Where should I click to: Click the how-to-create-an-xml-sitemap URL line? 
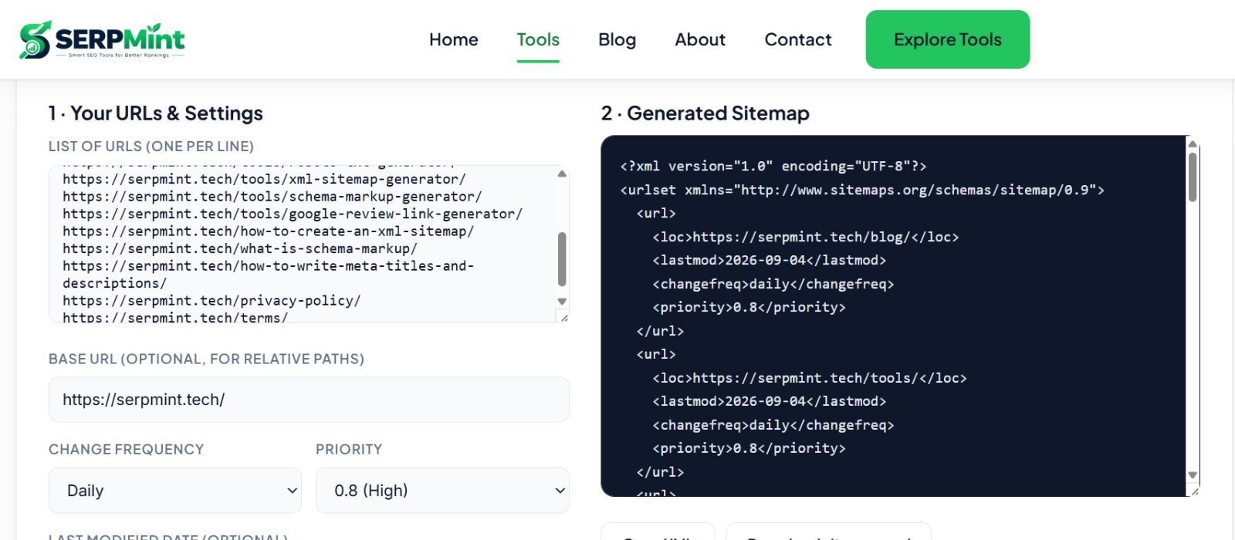269,231
